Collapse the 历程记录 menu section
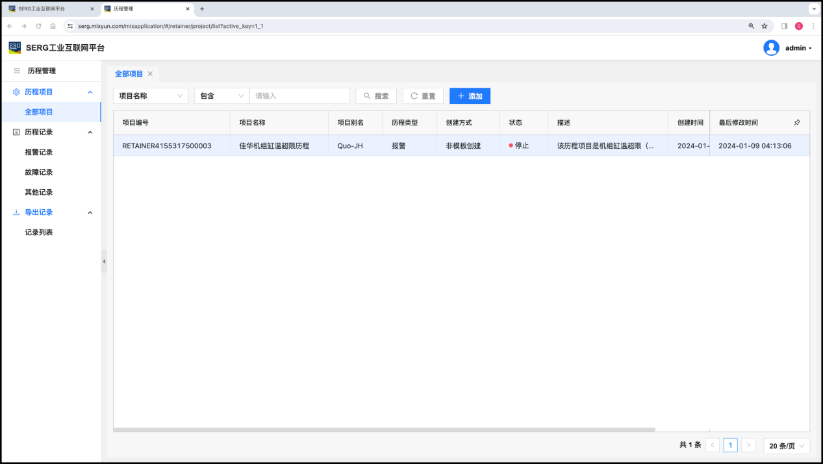 [90, 133]
